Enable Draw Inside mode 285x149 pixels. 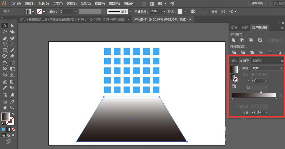[x=13, y=135]
